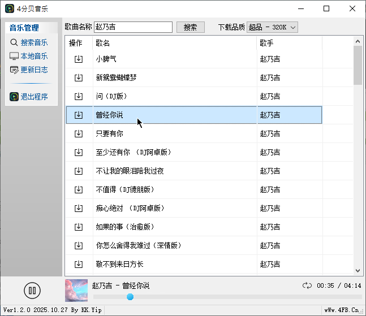Open 搜索音乐 in the sidebar
Viewport: 366px width, 316px height.
point(34,42)
